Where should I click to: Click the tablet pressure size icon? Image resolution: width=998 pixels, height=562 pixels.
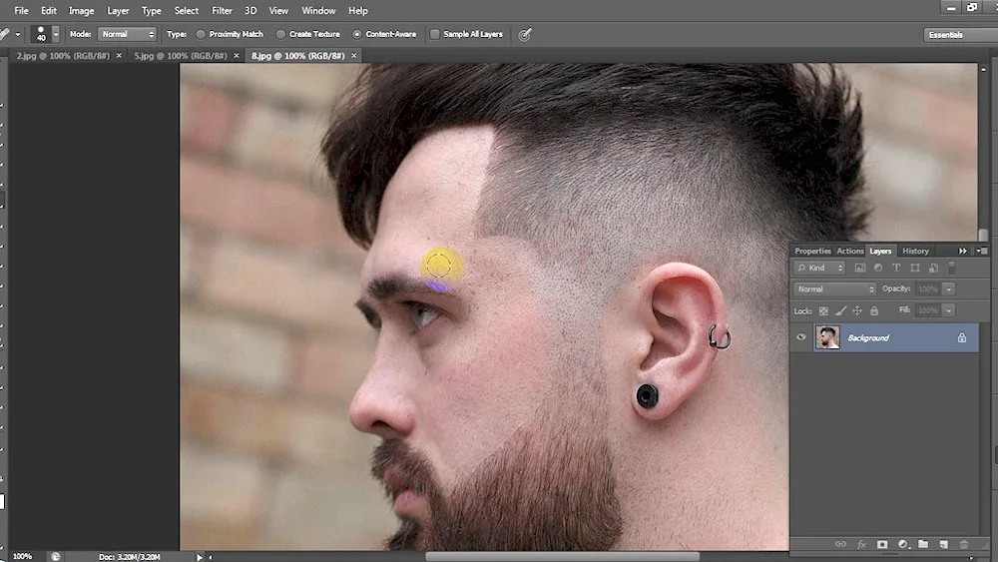click(525, 34)
